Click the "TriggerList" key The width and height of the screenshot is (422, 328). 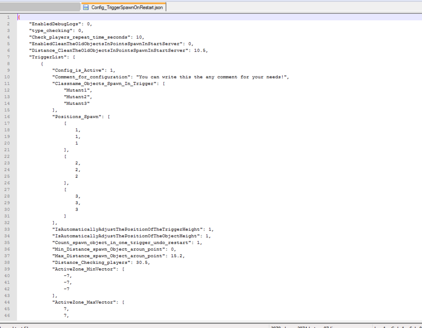(49, 57)
